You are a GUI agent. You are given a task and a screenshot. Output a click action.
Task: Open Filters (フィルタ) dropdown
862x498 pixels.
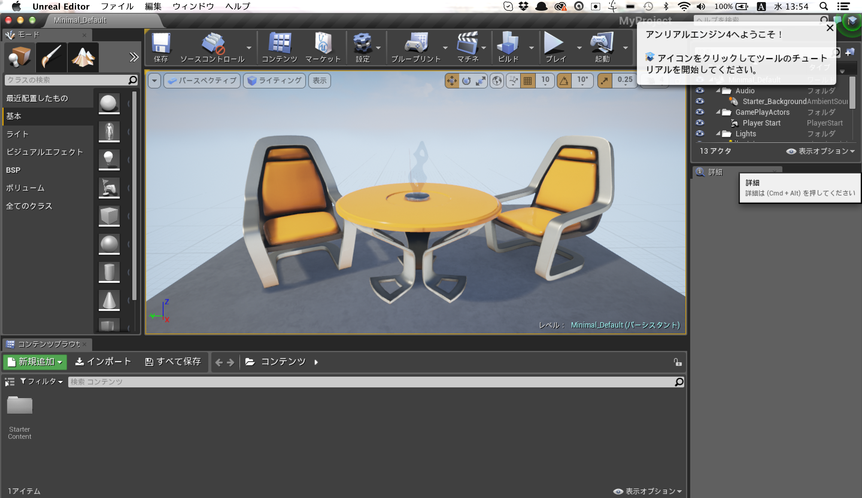pos(42,381)
